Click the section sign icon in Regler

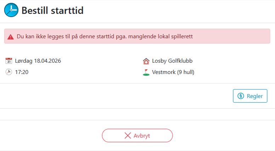click(x=241, y=96)
